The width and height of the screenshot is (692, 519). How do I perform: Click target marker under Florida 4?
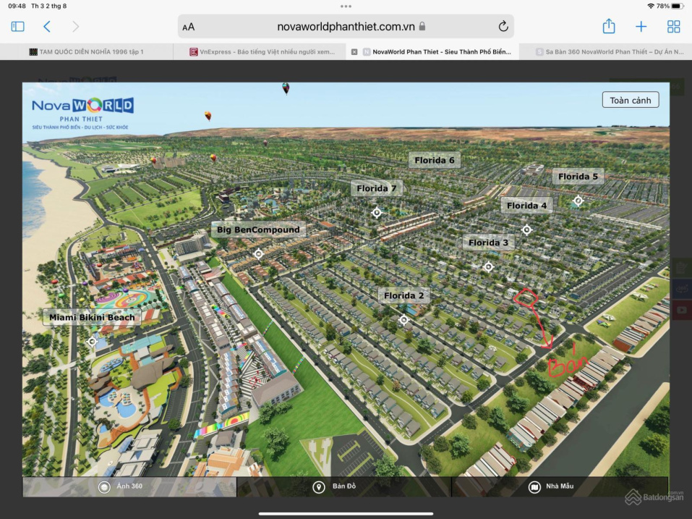(526, 229)
